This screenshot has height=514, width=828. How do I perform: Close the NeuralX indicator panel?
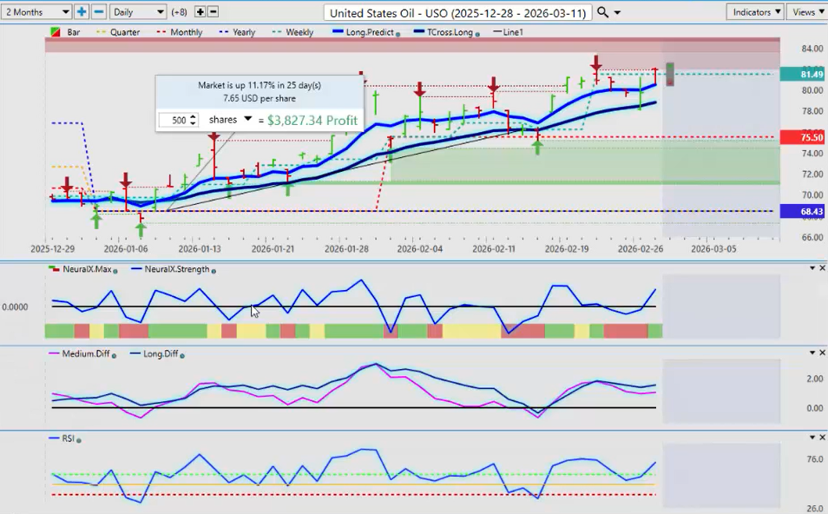[822, 268]
